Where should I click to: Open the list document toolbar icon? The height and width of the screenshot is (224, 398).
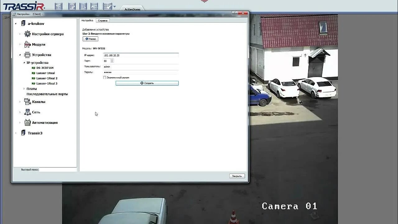(83, 6)
